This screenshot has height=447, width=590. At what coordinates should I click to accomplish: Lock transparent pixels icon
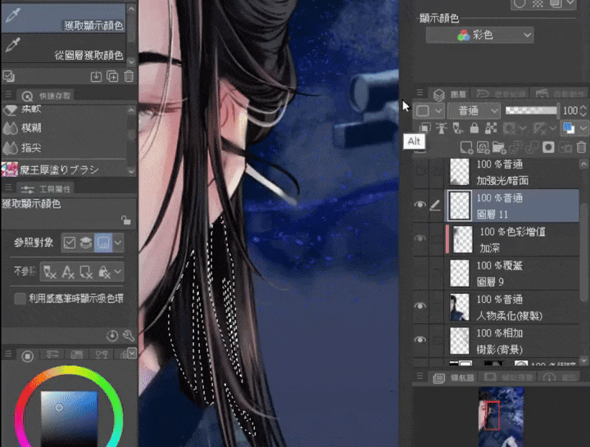pyautogui.click(x=491, y=129)
